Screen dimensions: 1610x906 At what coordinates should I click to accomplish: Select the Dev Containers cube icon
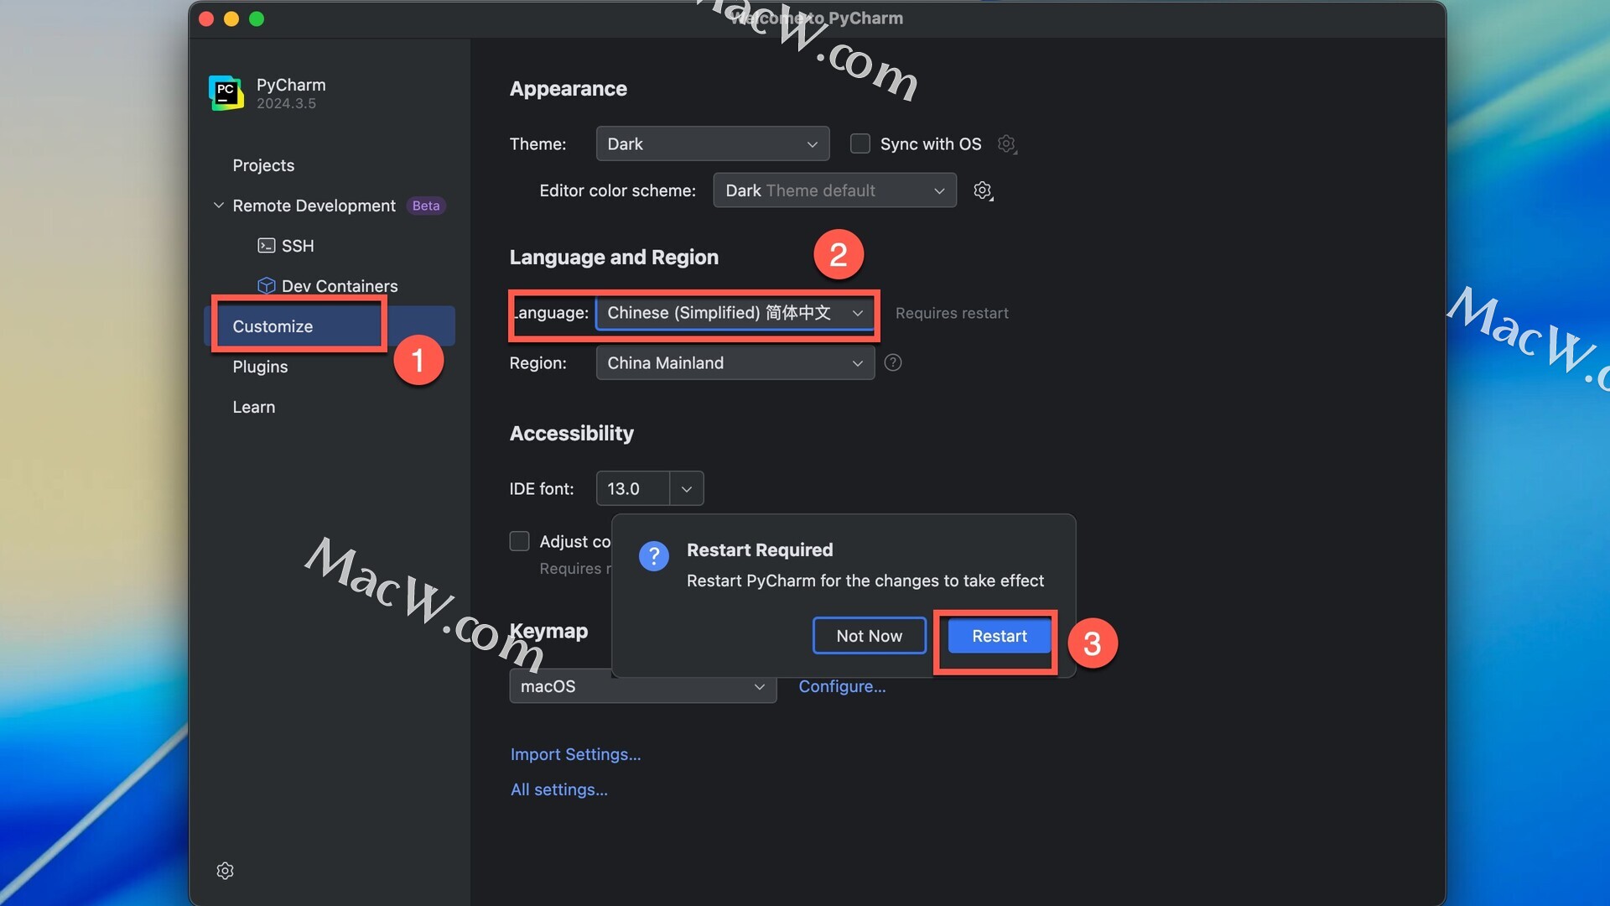point(266,286)
